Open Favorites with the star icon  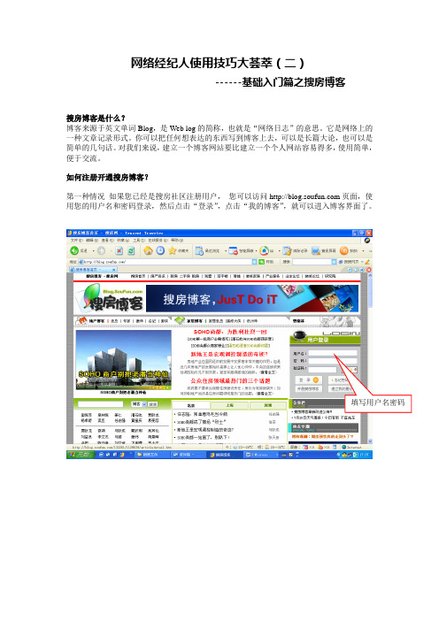(x=172, y=250)
